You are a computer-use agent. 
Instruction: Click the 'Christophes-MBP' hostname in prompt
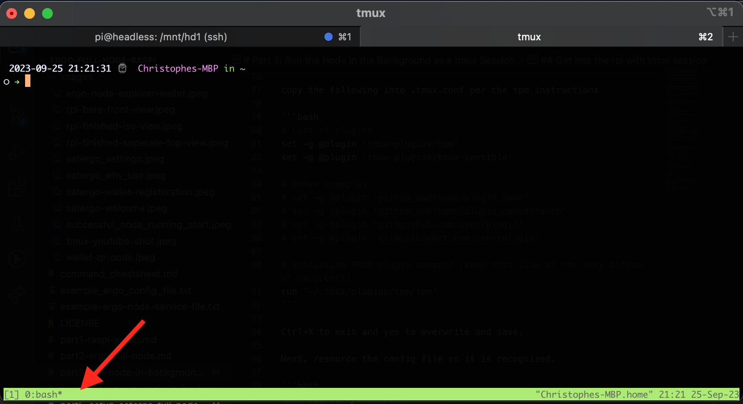pyautogui.click(x=178, y=69)
